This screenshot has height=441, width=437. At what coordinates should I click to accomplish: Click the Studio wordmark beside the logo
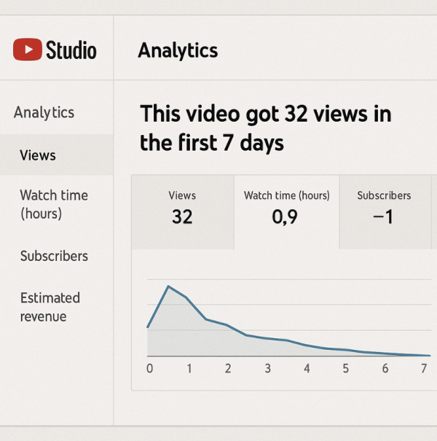tap(71, 50)
